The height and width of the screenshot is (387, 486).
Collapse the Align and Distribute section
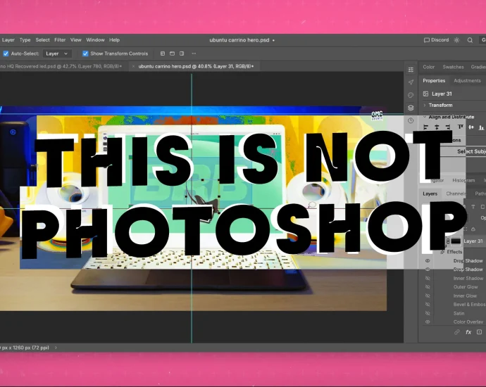click(x=424, y=117)
